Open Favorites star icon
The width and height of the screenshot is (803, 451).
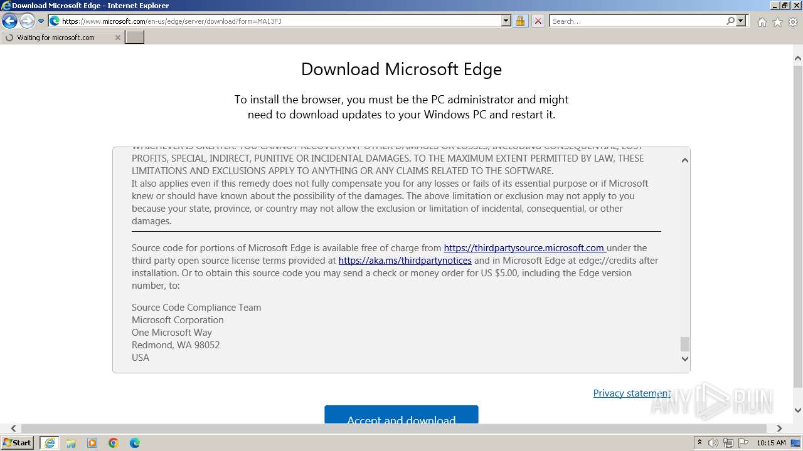click(x=777, y=22)
